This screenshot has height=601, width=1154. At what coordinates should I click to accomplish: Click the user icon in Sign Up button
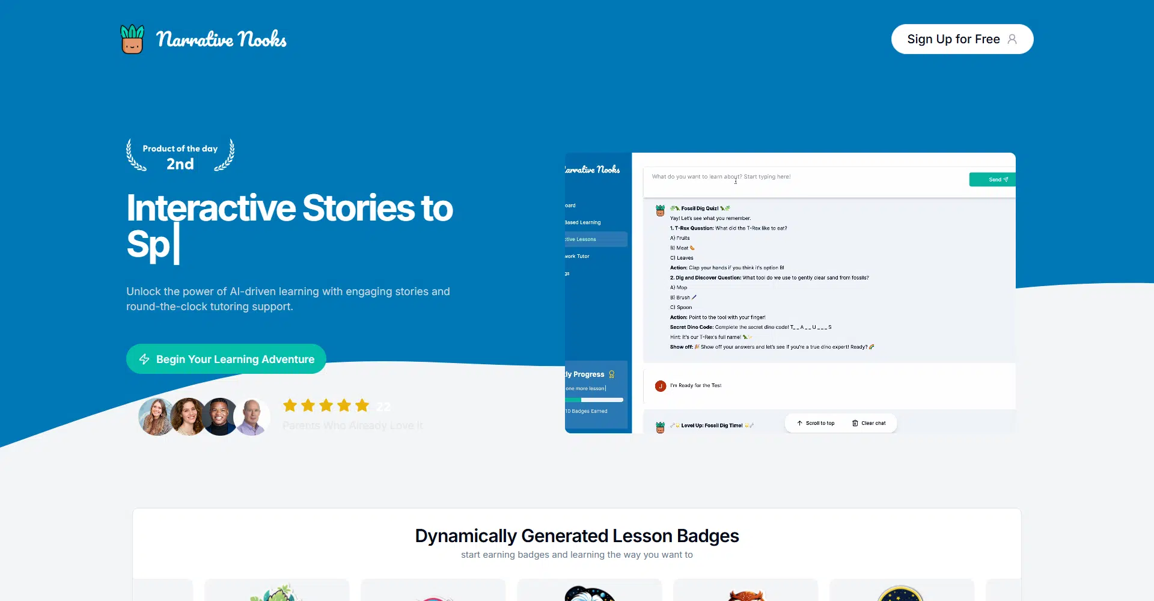point(1012,39)
